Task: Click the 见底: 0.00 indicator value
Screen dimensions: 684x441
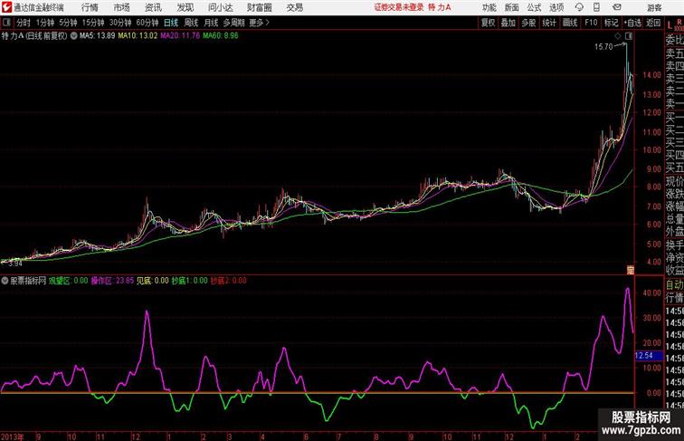Action: [x=153, y=281]
